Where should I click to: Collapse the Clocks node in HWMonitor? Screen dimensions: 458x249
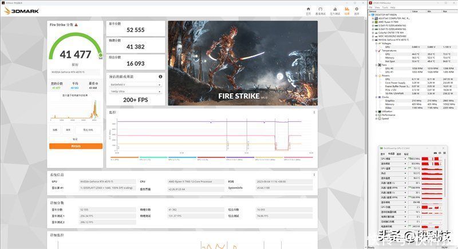(376, 97)
